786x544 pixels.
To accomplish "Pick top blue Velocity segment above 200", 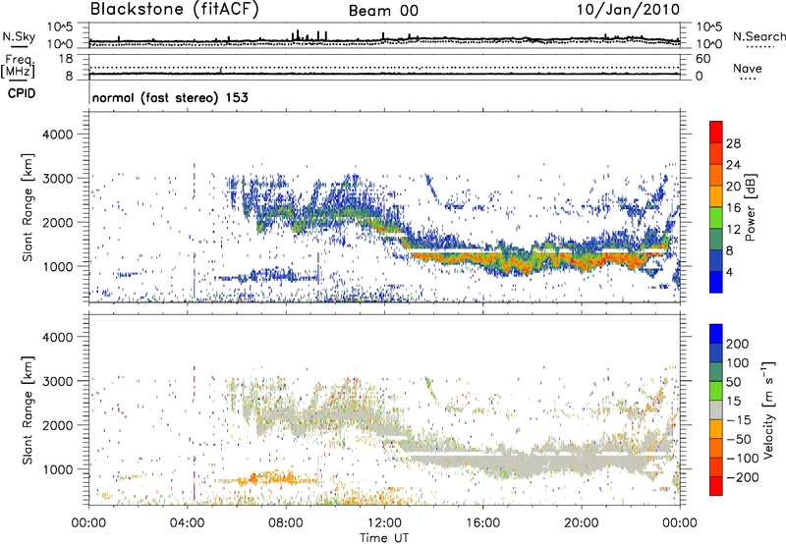I will click(716, 334).
